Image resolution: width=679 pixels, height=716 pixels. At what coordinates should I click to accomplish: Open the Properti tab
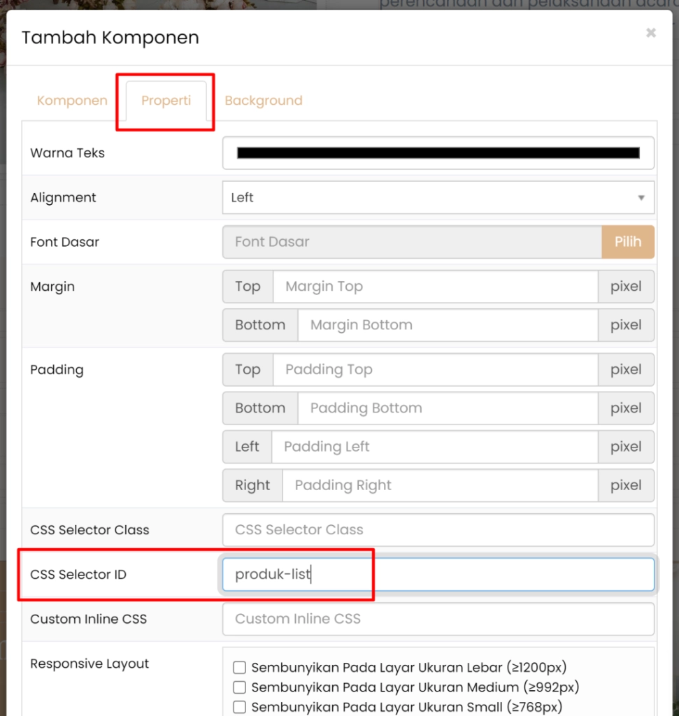tap(166, 101)
